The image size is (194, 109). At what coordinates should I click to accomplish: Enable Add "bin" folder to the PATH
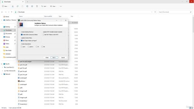44,35
